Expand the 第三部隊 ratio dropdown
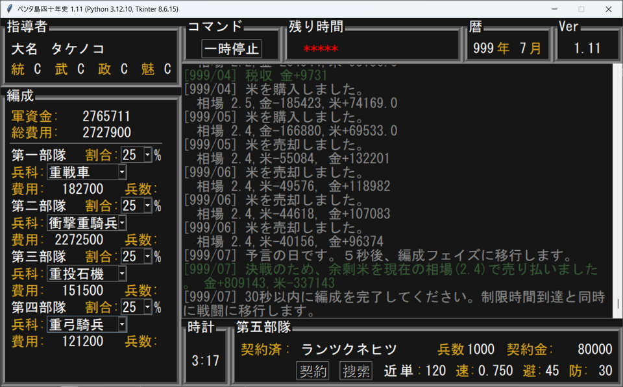This screenshot has height=387, width=623. (x=147, y=256)
